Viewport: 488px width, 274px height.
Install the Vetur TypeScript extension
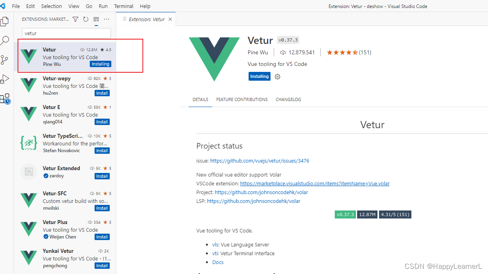click(102, 151)
